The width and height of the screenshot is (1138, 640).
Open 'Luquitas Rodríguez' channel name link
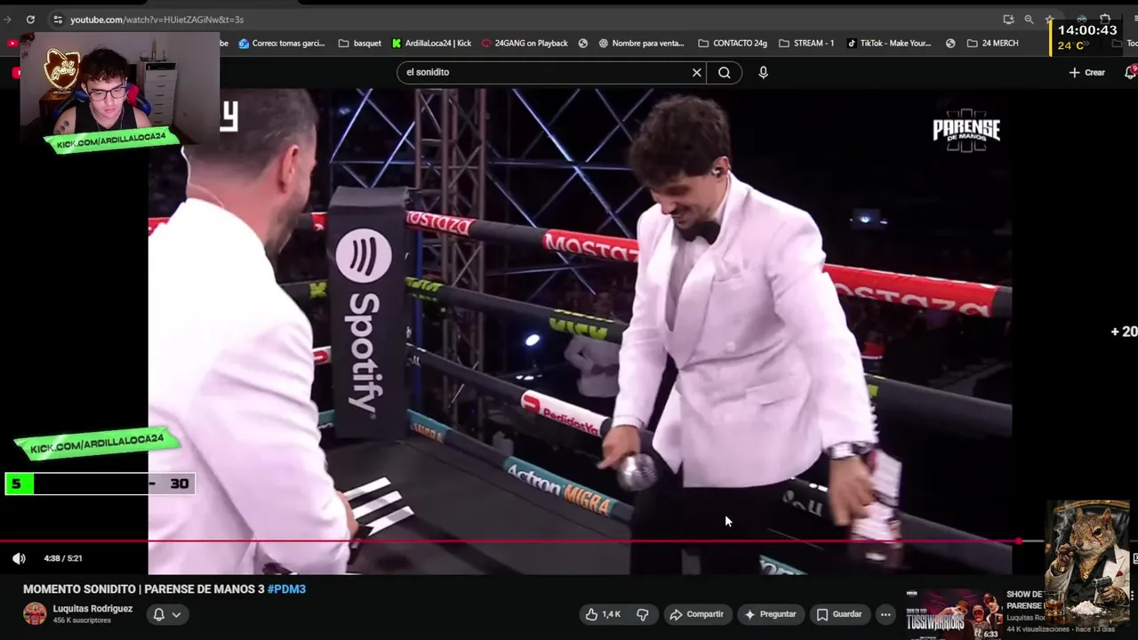click(x=92, y=609)
